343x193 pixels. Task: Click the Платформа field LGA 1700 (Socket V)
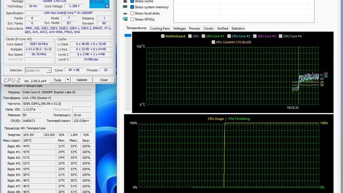[57, 98]
